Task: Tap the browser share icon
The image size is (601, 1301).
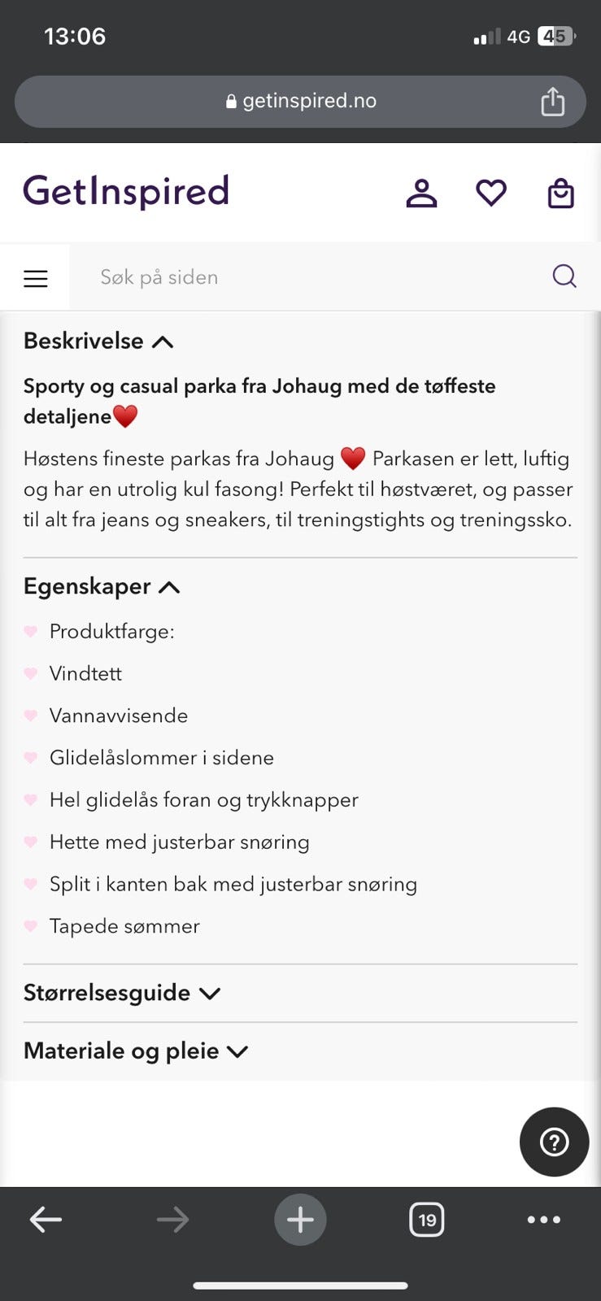Action: 553,102
